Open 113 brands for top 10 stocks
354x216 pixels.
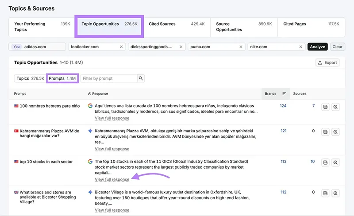[x=284, y=161]
